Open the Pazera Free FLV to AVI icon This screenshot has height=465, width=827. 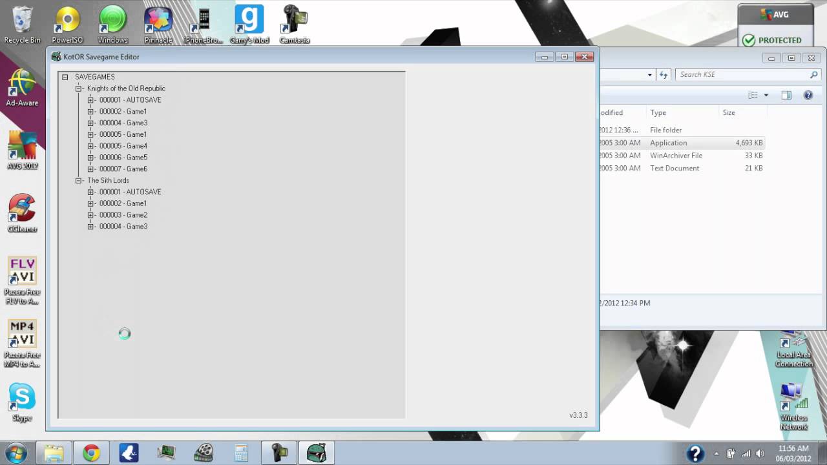click(x=22, y=281)
